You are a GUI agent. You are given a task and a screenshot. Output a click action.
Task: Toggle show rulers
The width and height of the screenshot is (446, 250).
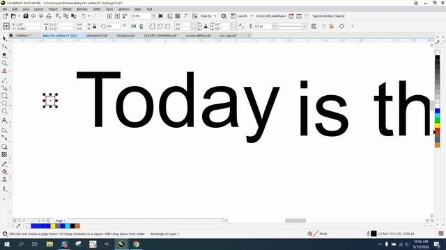click(170, 16)
